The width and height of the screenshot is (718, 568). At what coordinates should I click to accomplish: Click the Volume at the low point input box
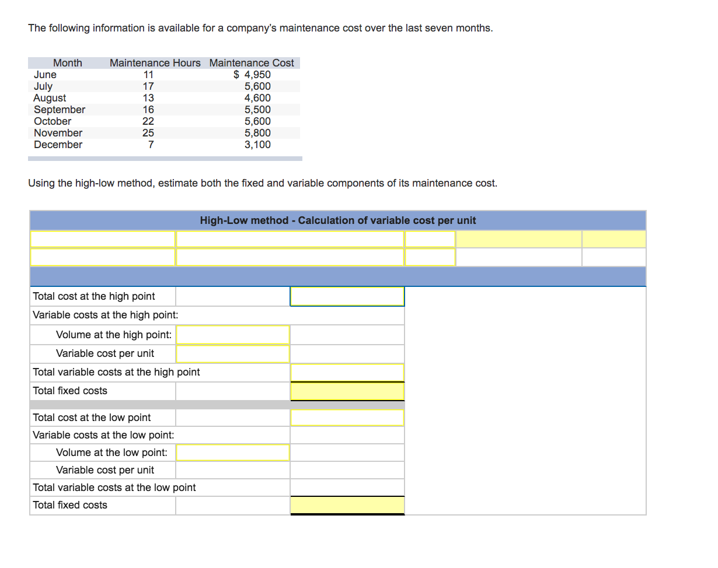(x=232, y=452)
